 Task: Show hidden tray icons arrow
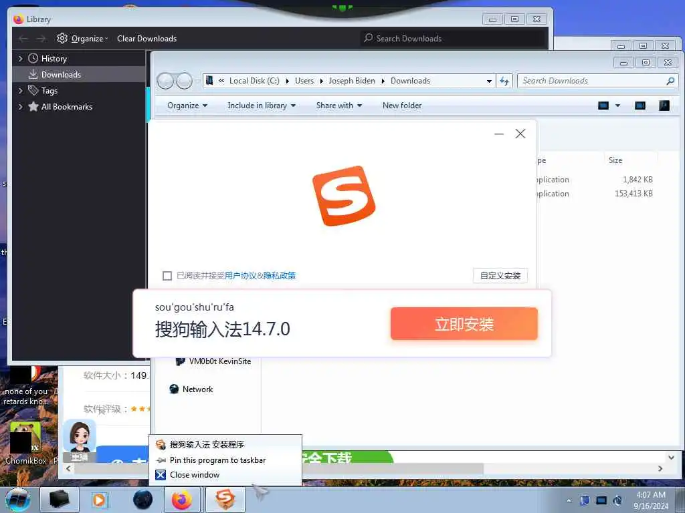pos(569,500)
